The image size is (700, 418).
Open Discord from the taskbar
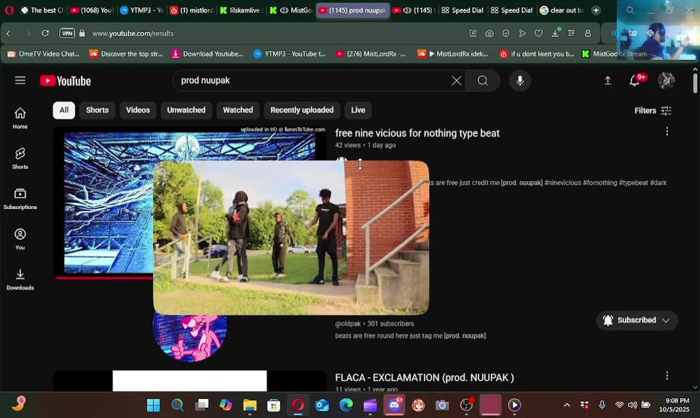(x=394, y=405)
